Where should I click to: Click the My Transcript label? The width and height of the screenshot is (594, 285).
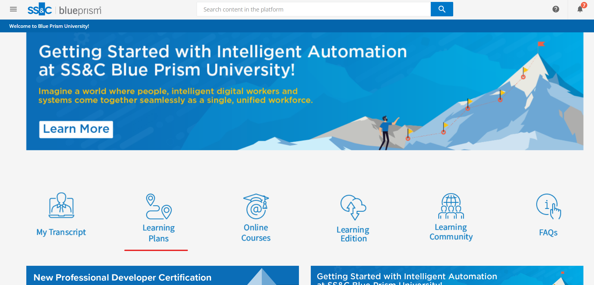coord(61,232)
